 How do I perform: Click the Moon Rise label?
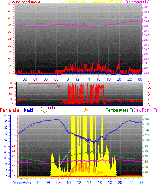click(21, 183)
